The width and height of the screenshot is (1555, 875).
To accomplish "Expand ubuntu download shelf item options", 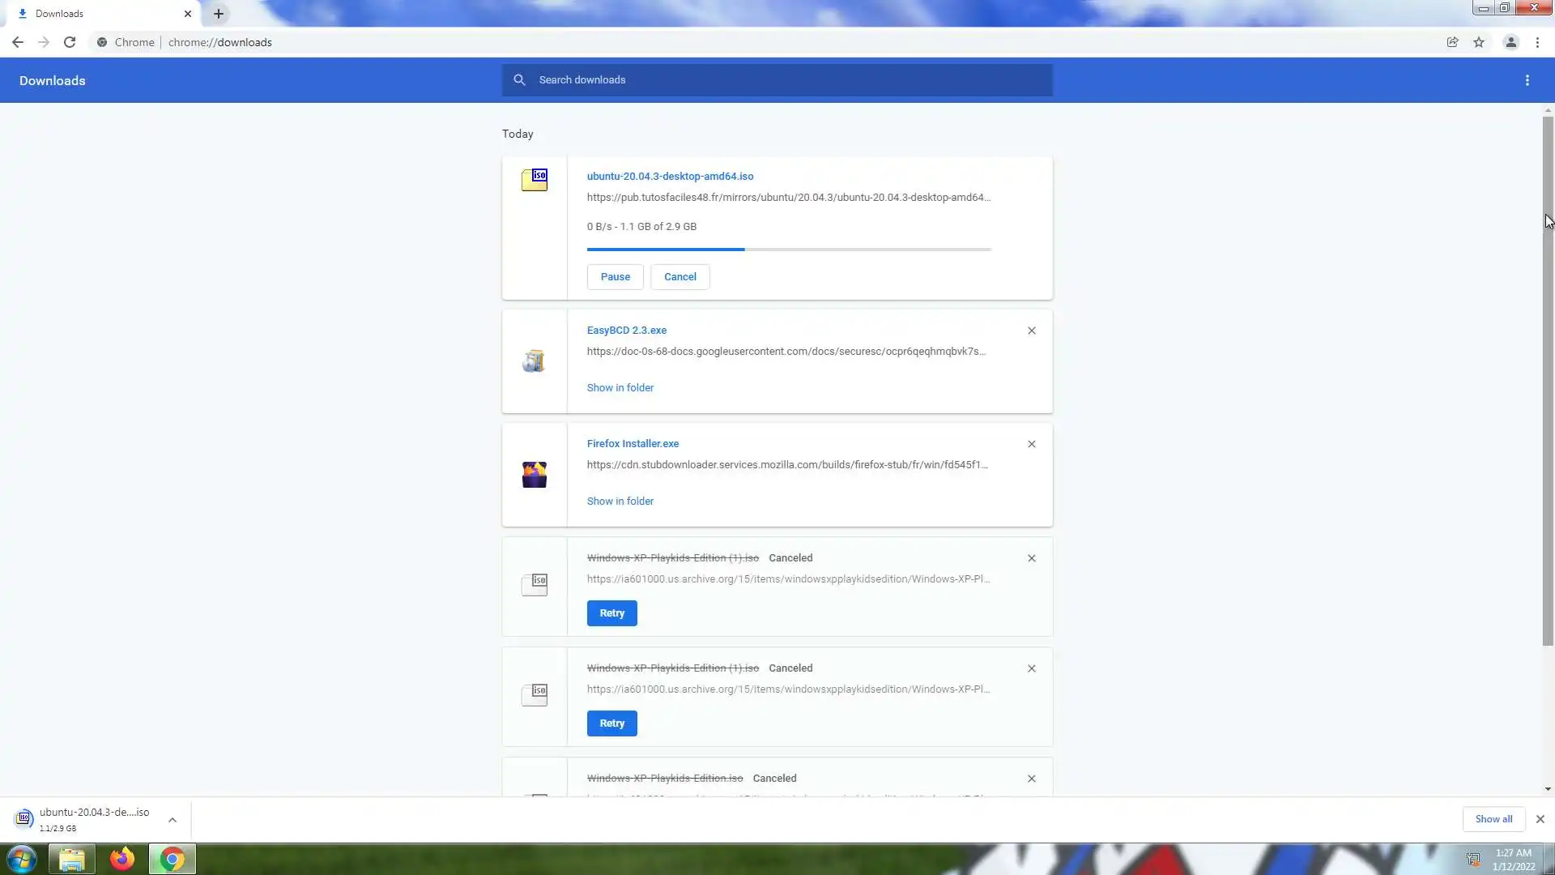I will (x=173, y=820).
